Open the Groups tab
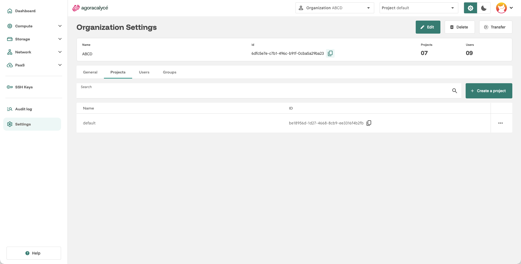 coord(170,72)
